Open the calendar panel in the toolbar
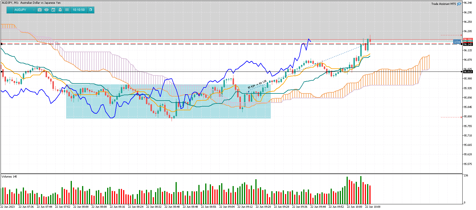Image resolution: width=476 pixels, height=210 pixels. tap(53, 10)
